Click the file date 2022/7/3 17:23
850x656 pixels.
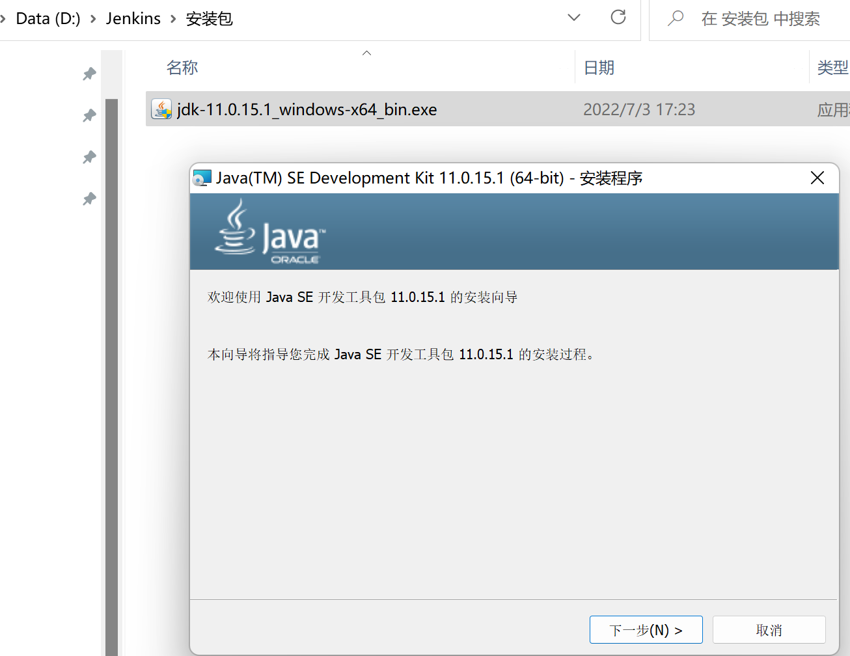coord(639,109)
